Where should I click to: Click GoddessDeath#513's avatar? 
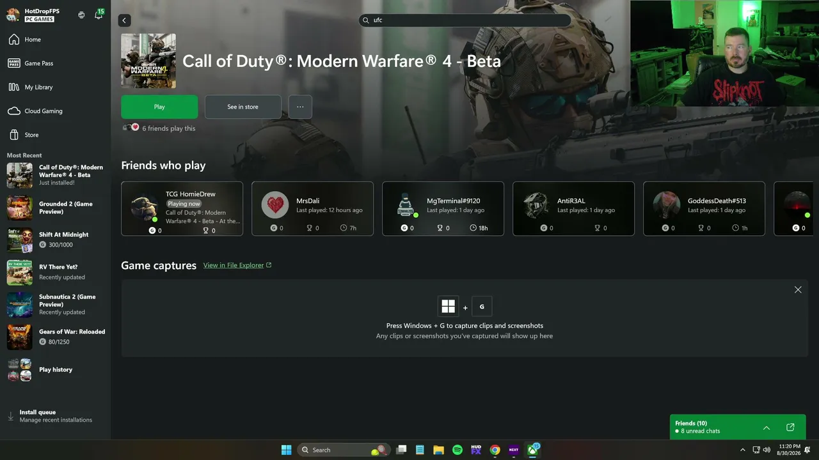tap(667, 205)
